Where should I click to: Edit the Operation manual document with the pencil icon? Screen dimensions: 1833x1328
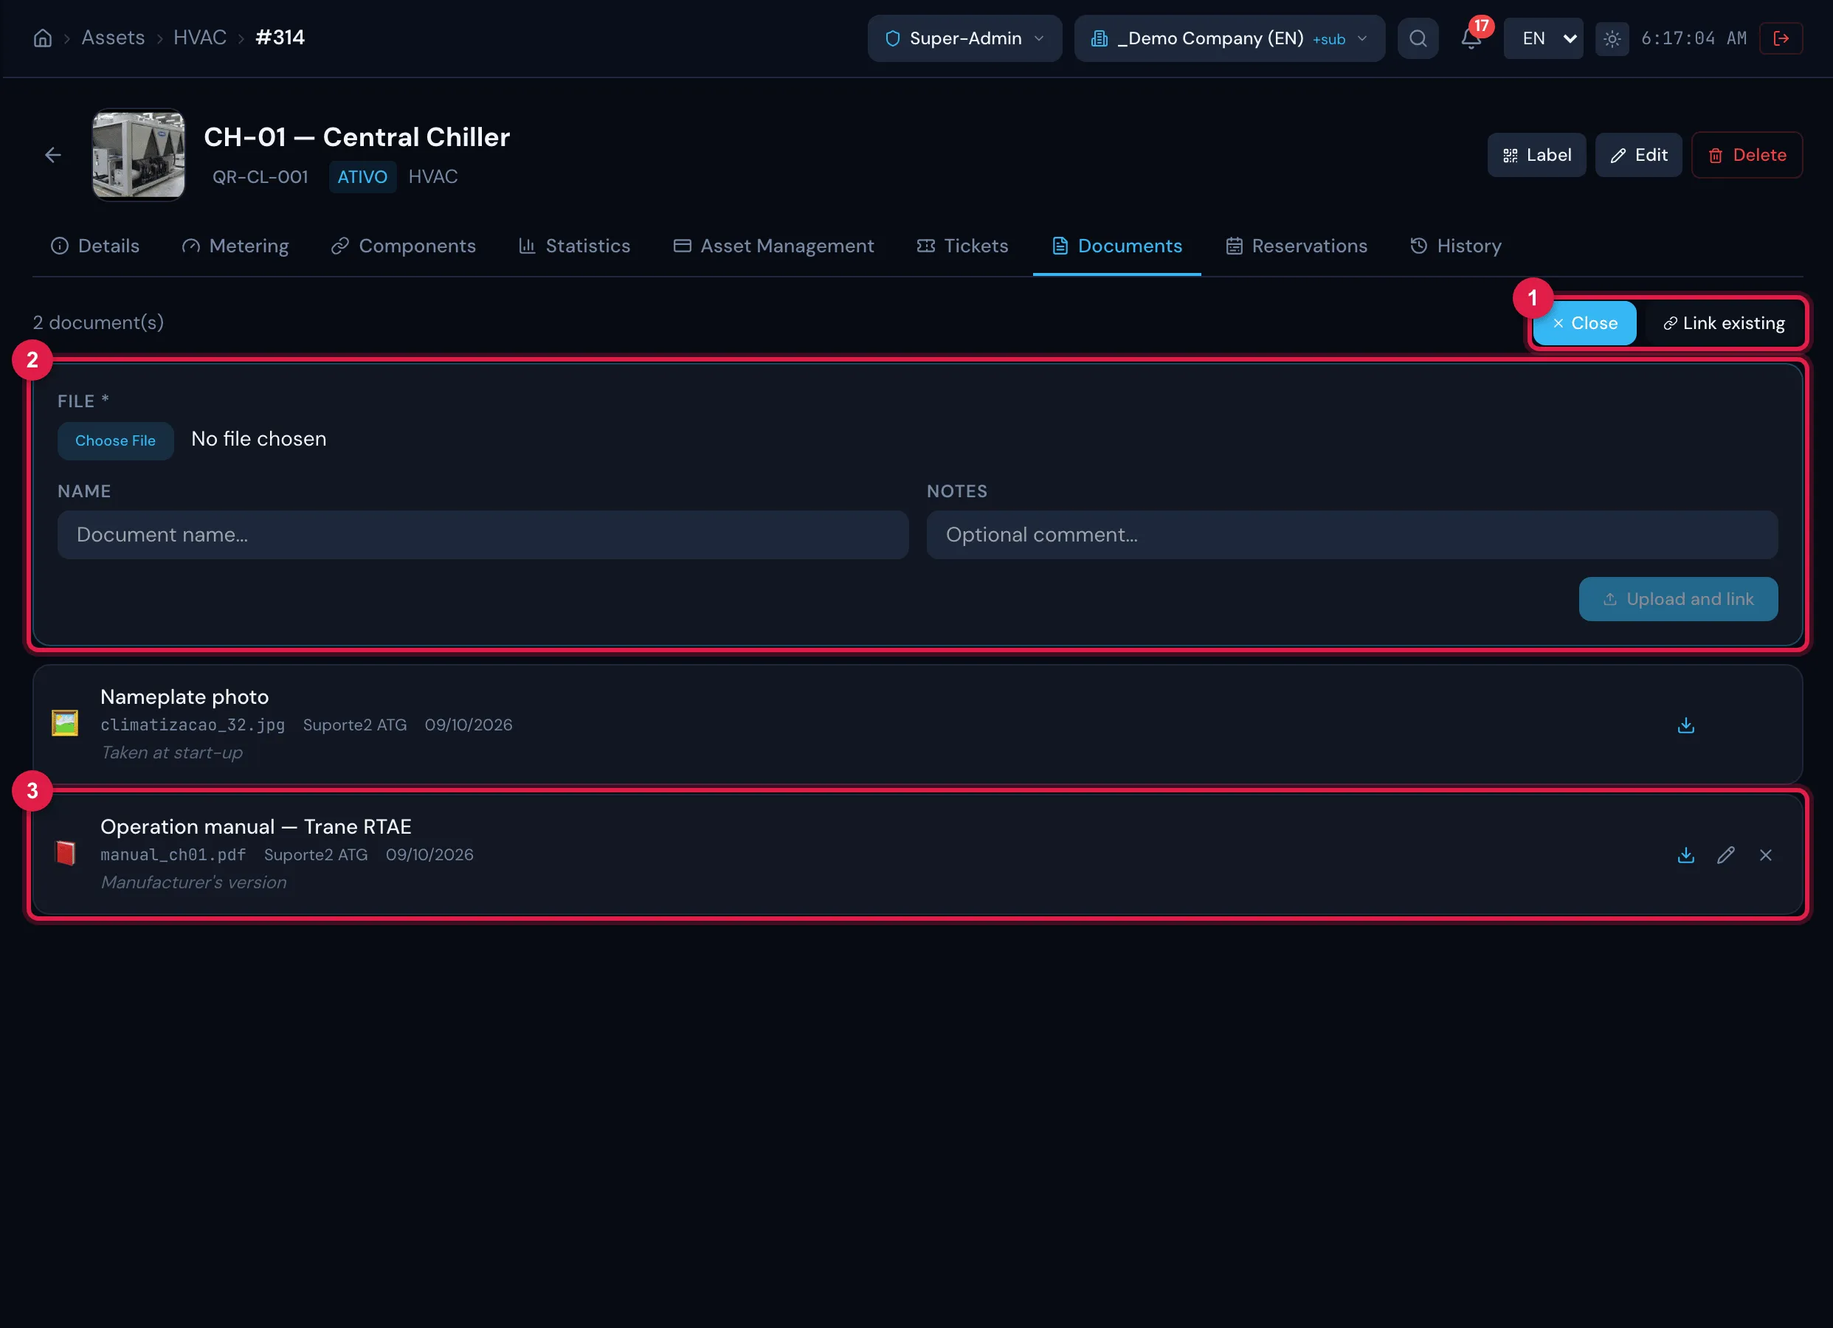(x=1725, y=854)
